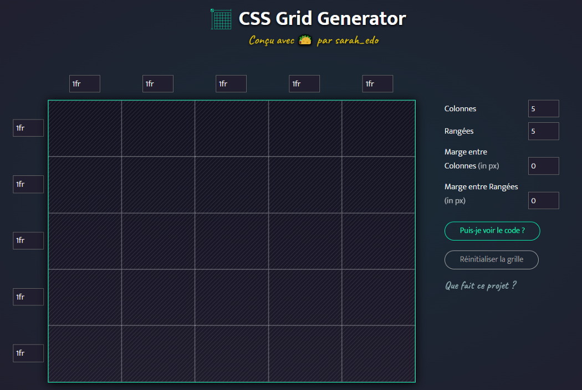Click the last row 1fr size field
Image resolution: width=582 pixels, height=390 pixels.
(x=28, y=353)
